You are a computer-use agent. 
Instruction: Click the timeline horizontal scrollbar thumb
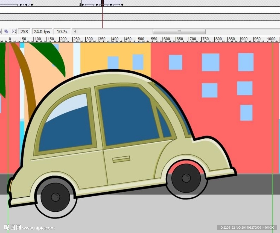coord(179,32)
